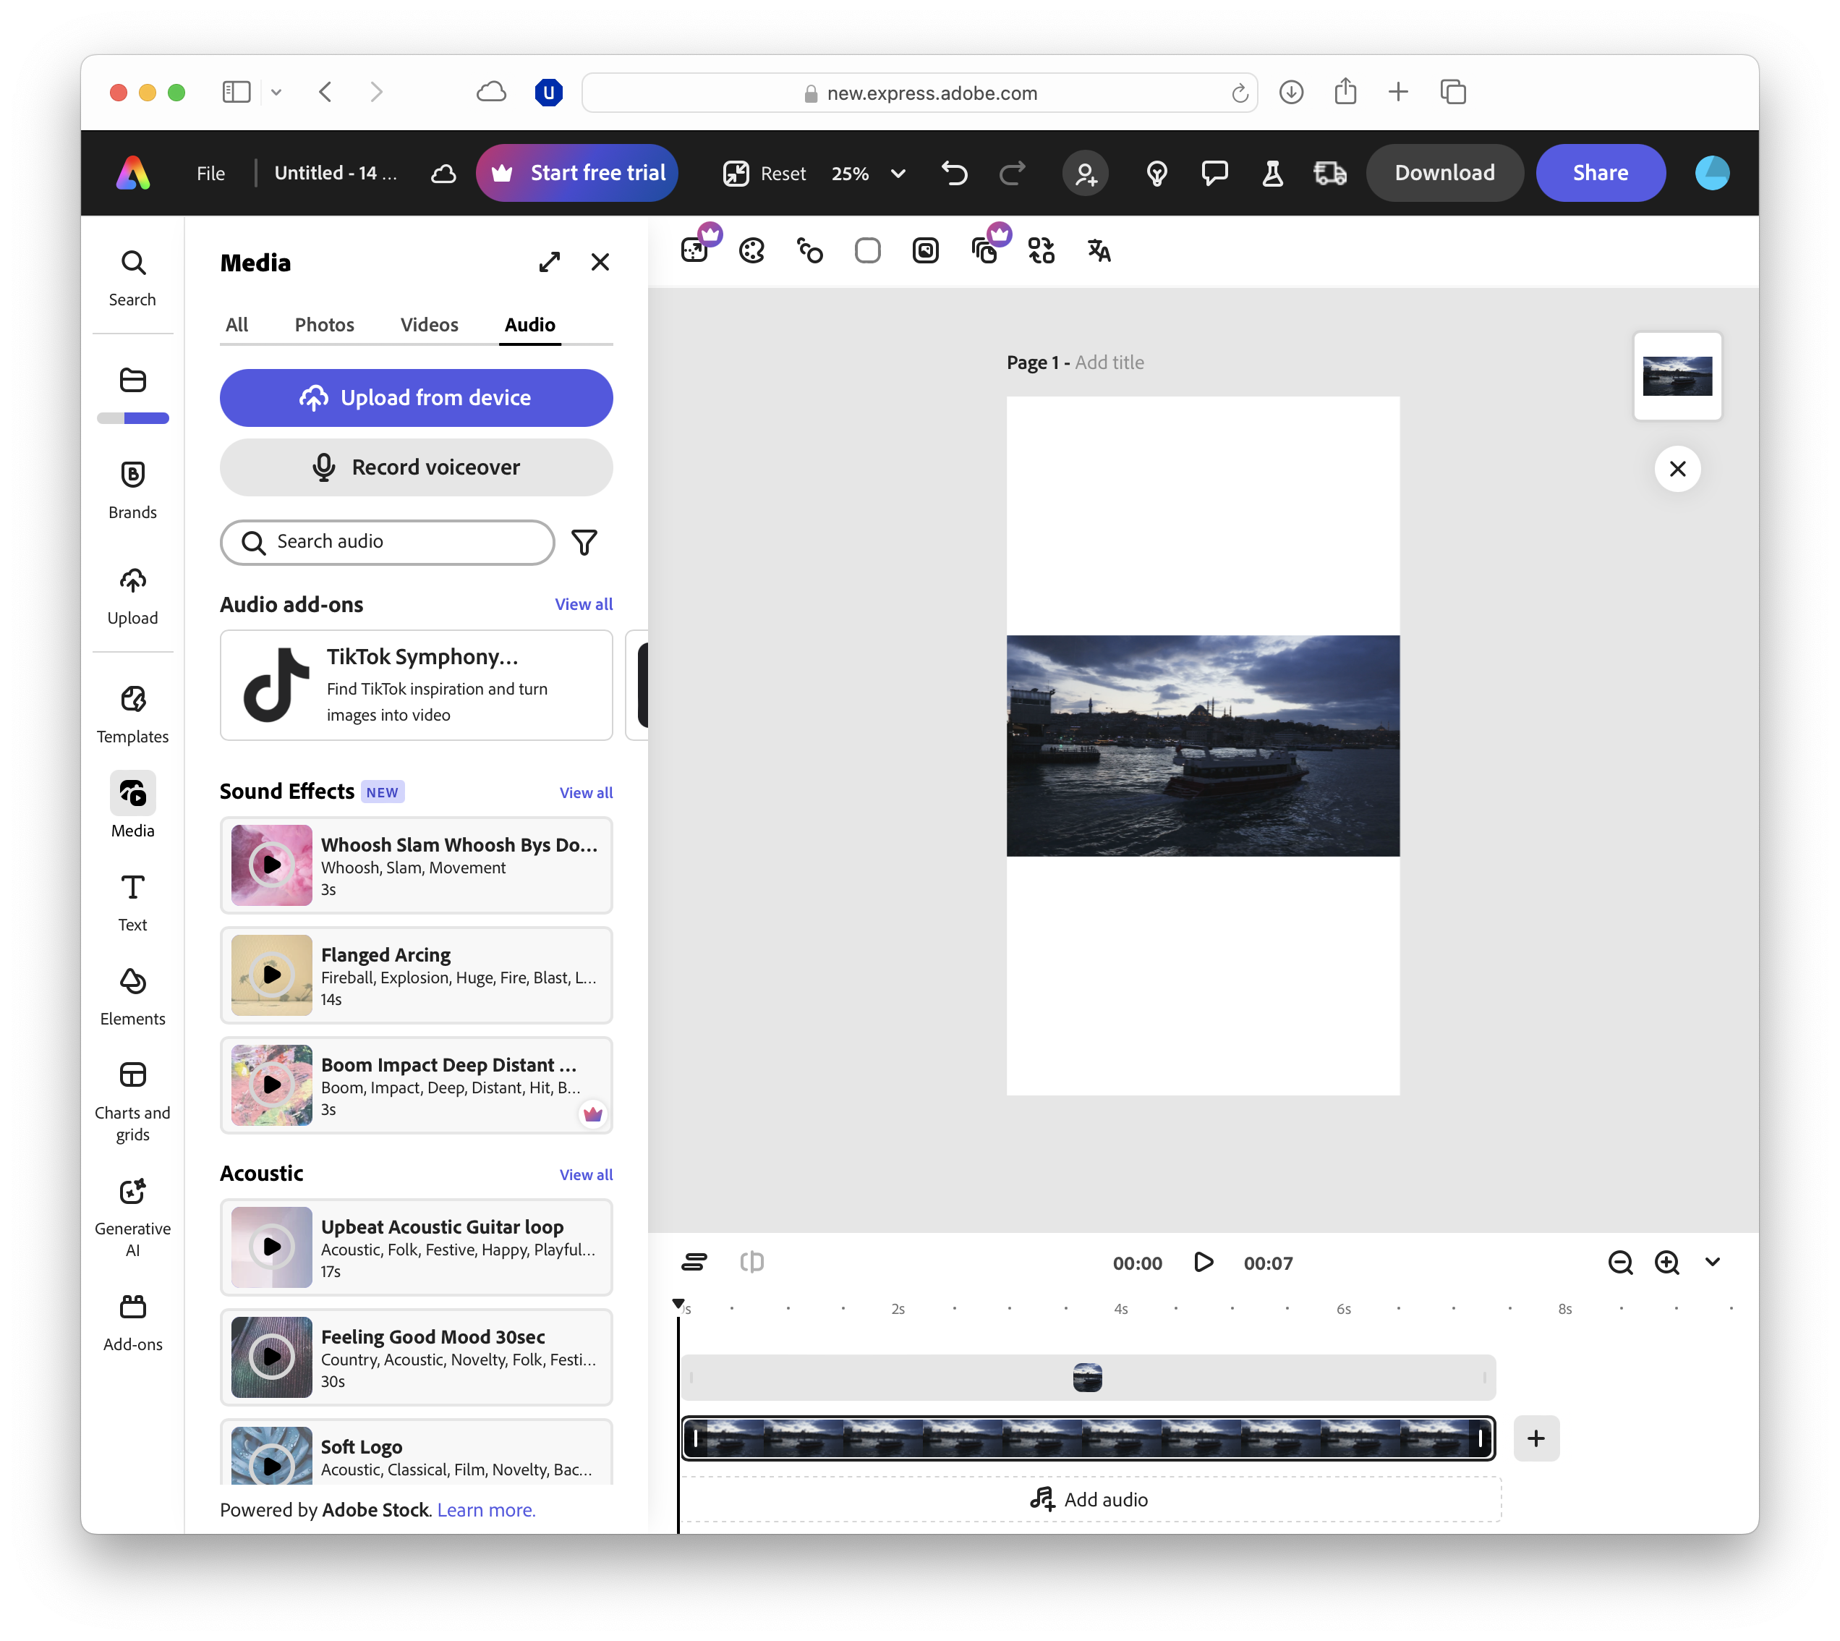Expand the Safari sidebar options chevron
Viewport: 1840px width, 1641px height.
coord(276,92)
